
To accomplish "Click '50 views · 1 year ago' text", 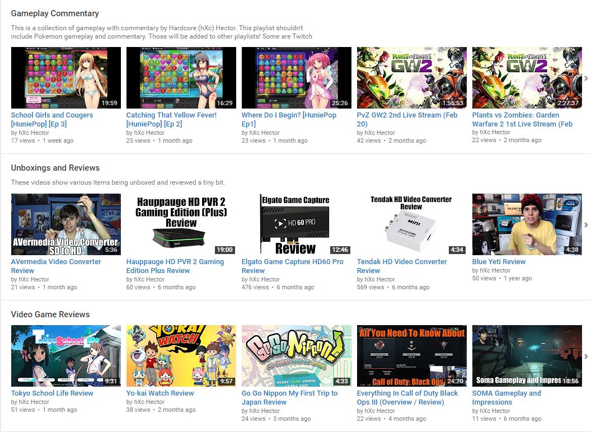I will pos(502,278).
